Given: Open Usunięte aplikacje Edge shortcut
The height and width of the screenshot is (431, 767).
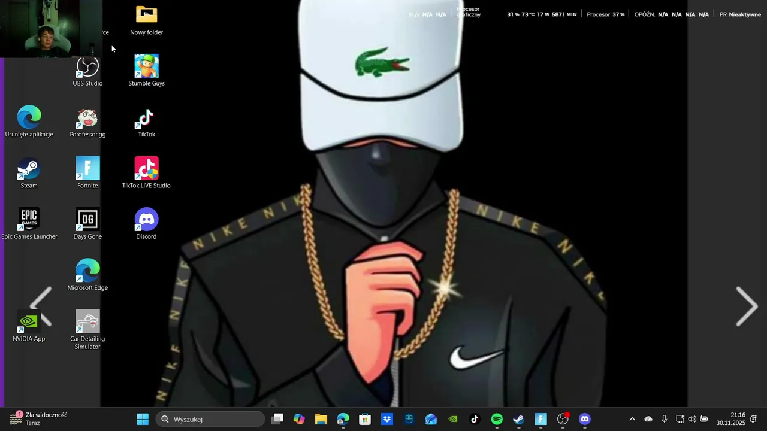Looking at the screenshot, I should coord(29,122).
